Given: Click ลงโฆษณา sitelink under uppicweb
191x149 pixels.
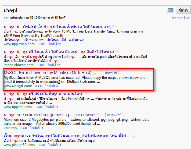Looking at the screenshot, I should point(77,40).
